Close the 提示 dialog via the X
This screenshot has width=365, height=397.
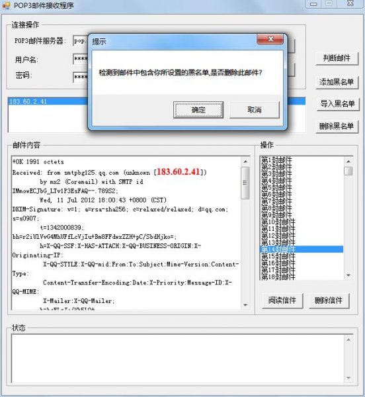[270, 39]
